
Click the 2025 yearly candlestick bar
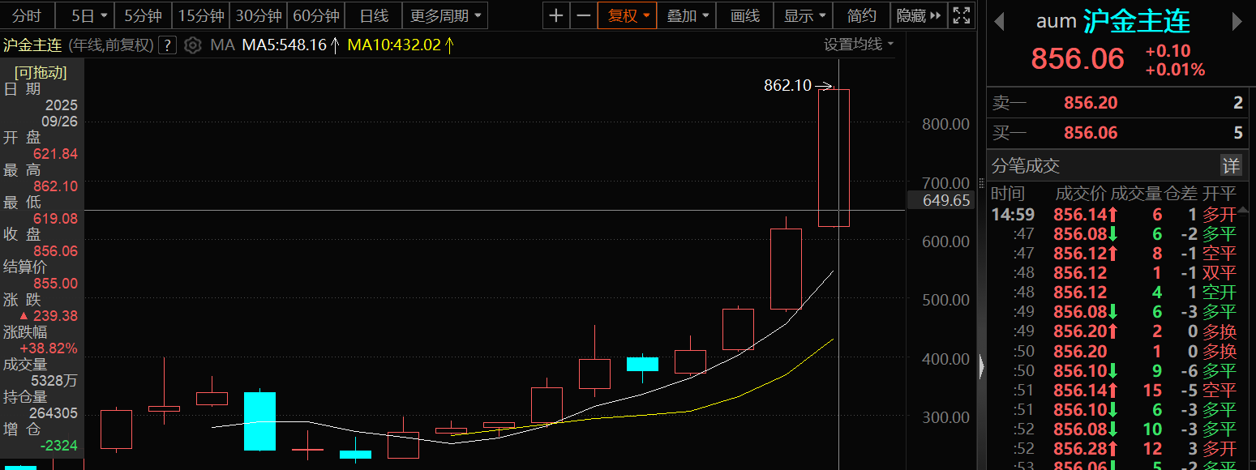pyautogui.click(x=834, y=158)
